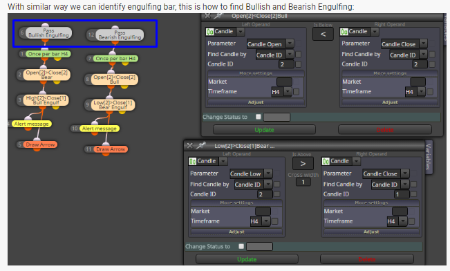Open the Variables side tab on Bear panel
Viewport: 450px width, 271px height.
[428, 157]
